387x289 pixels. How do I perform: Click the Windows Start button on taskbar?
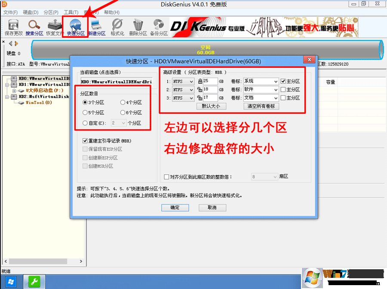(x=10, y=282)
